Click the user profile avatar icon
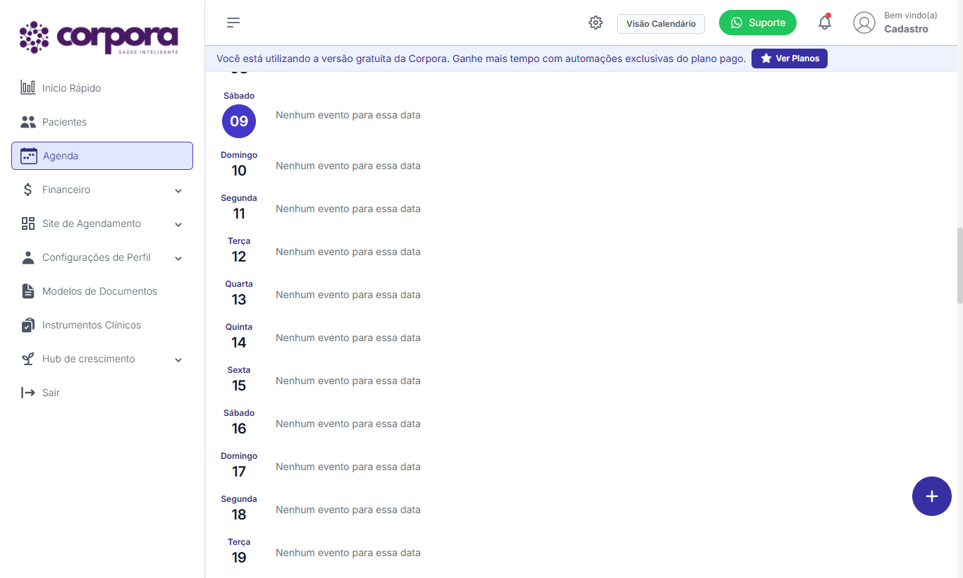This screenshot has height=578, width=963. [864, 23]
